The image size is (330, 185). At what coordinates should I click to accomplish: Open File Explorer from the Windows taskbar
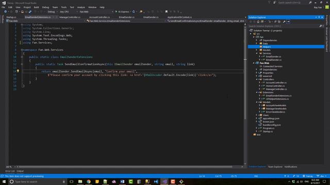pos(80,181)
